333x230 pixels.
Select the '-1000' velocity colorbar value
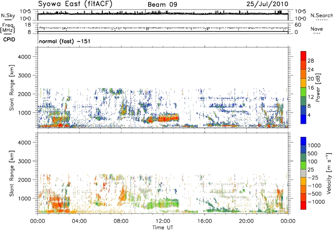click(316, 202)
